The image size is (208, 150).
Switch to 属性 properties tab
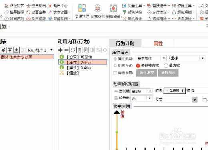(158, 43)
